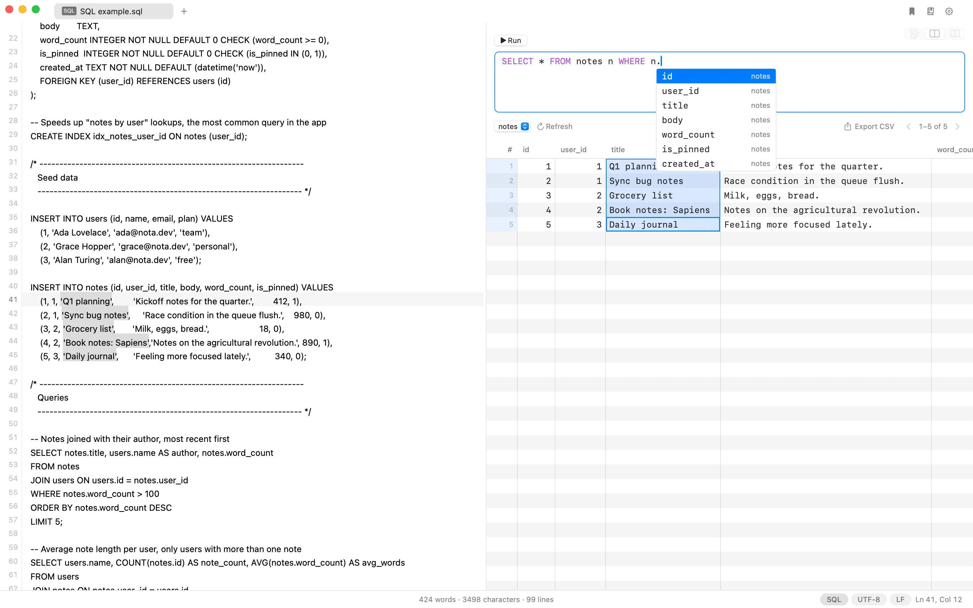Screen dimensions: 973x608
Task: Switch to split view mode
Action: click(x=934, y=34)
